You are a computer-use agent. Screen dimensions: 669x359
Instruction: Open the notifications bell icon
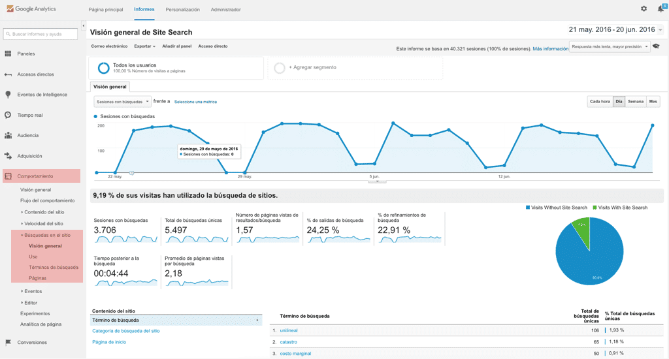(661, 9)
